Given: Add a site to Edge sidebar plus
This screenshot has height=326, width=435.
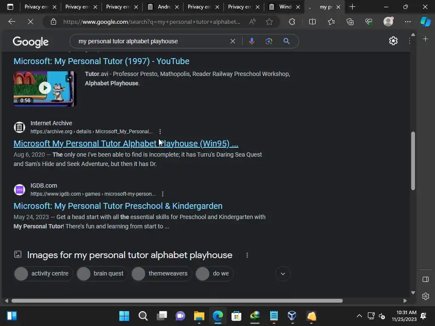Looking at the screenshot, I should pos(425,39).
